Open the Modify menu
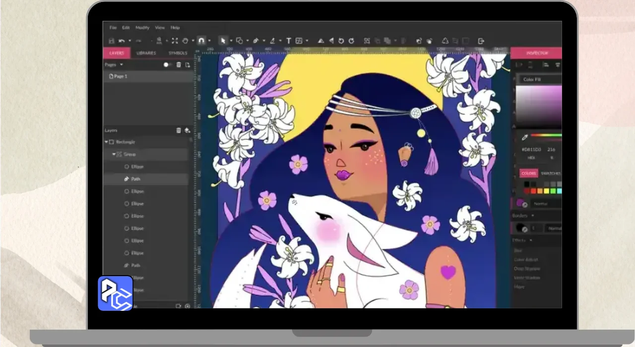 click(x=142, y=28)
